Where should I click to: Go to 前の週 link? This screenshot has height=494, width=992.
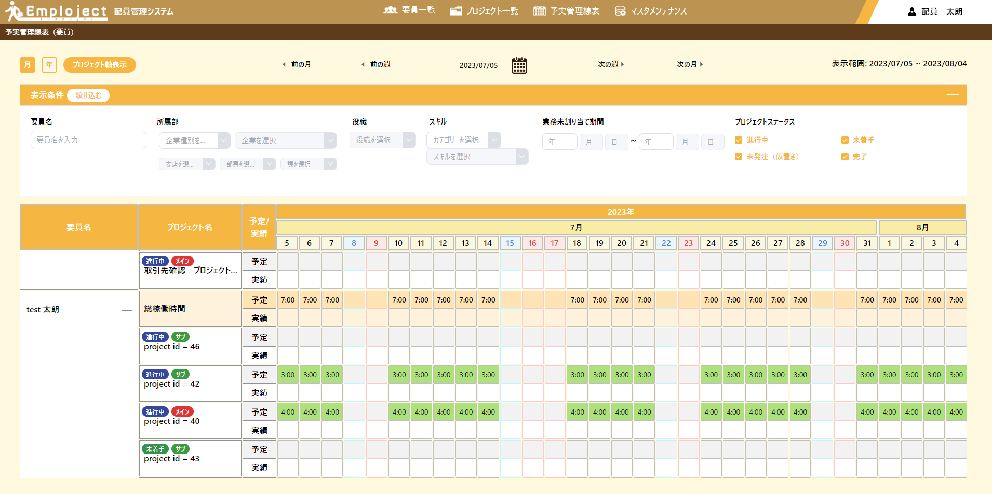pos(380,64)
